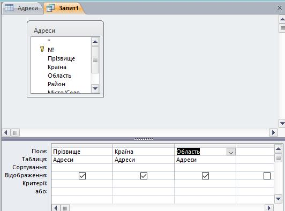The height and width of the screenshot is (211, 285).
Task: Click the sort cell for Область column
Action: [205, 168]
